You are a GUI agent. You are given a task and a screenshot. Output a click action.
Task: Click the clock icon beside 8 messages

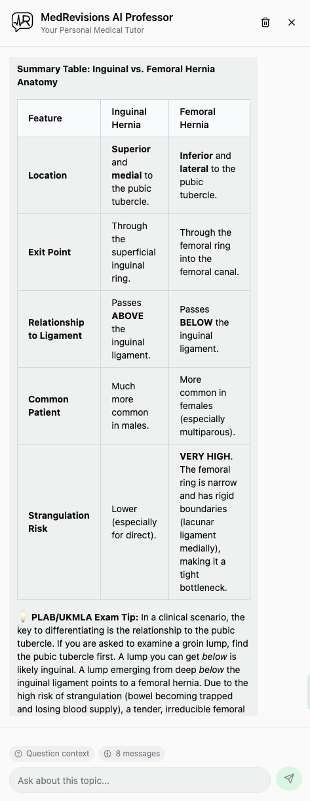pyautogui.click(x=108, y=754)
